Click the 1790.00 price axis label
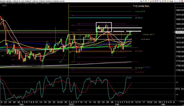Viewport: 184px width, 106px height. [x=180, y=52]
